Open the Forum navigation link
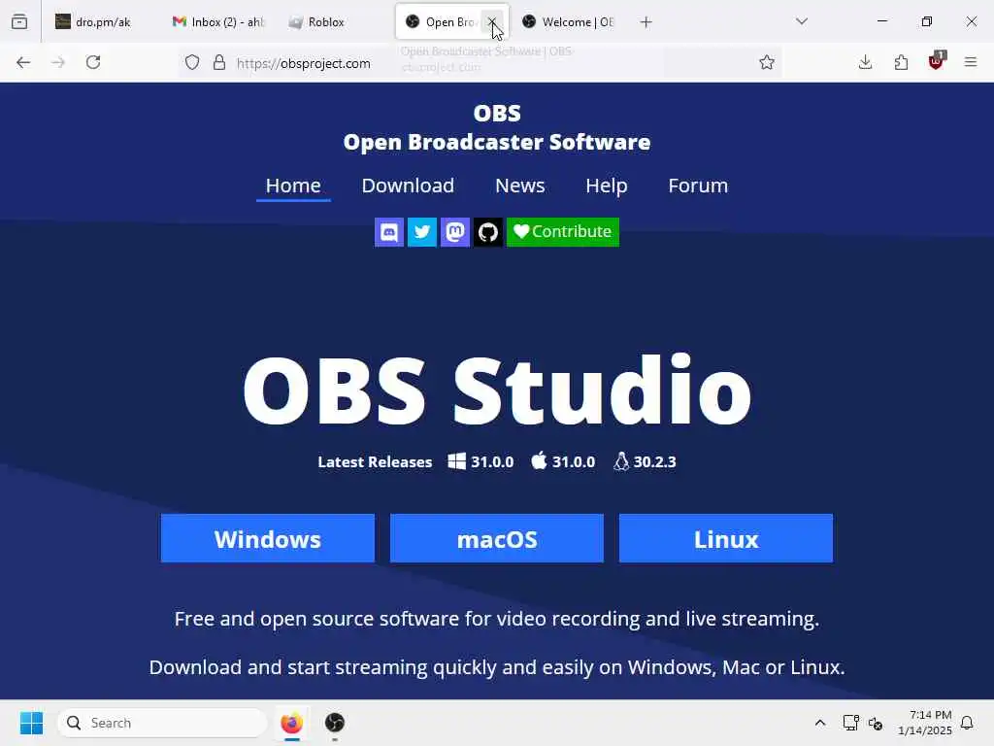This screenshot has height=746, width=994. 698,186
